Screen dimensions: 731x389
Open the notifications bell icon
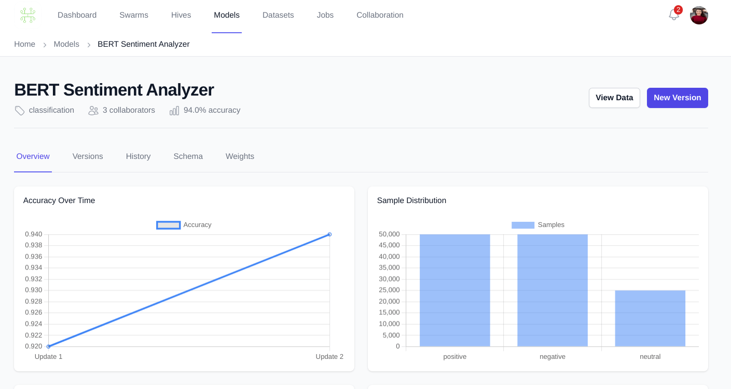click(673, 15)
